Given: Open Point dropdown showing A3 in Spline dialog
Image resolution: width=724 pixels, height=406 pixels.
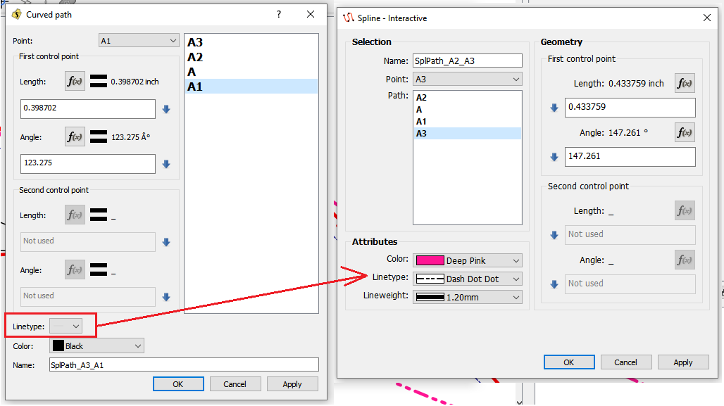Looking at the screenshot, I should pyautogui.click(x=467, y=79).
